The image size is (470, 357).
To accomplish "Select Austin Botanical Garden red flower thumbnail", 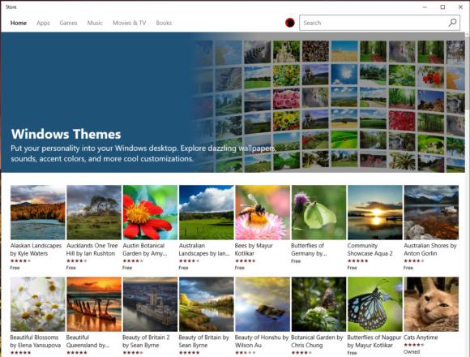I will [x=150, y=213].
